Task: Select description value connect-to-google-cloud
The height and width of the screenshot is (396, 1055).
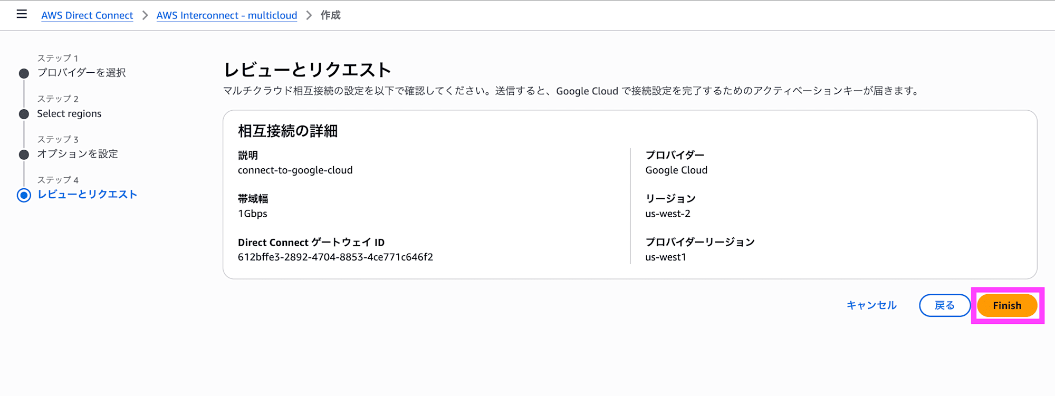Action: pyautogui.click(x=295, y=170)
